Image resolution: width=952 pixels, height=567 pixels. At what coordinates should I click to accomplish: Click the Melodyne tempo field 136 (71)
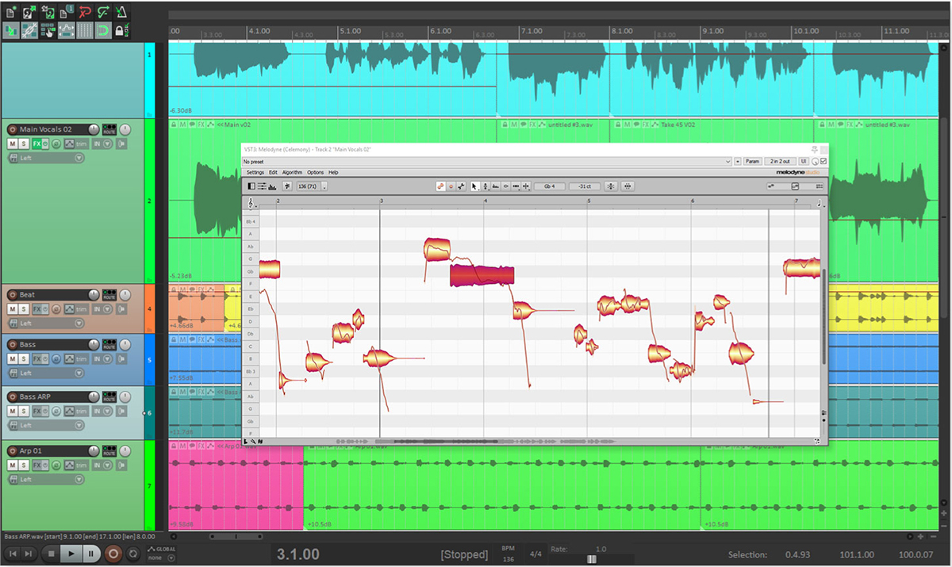coord(308,186)
